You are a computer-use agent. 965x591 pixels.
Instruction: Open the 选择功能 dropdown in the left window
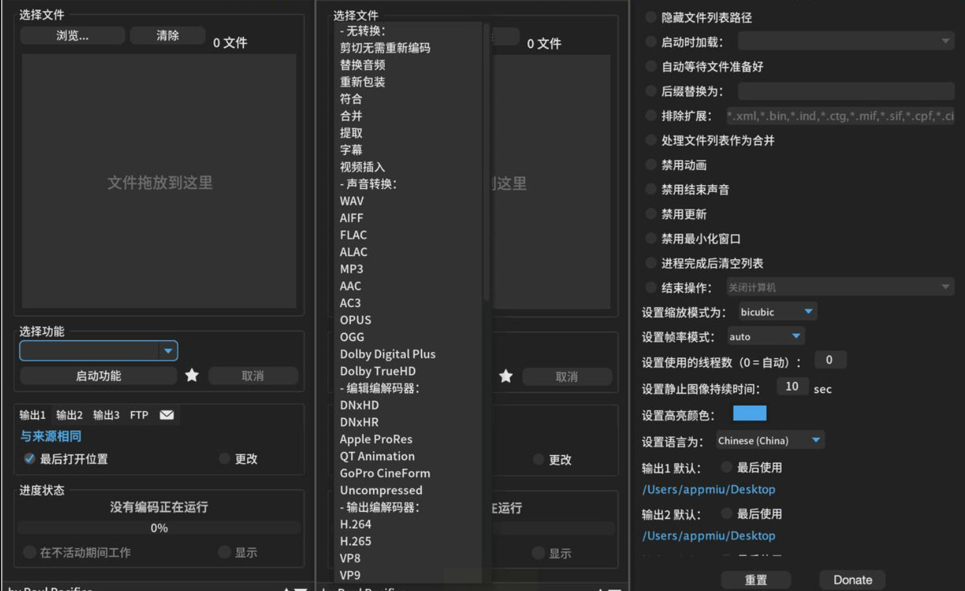coord(99,351)
